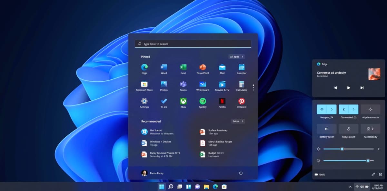Image resolution: width=387 pixels, height=191 pixels.
Task: Expand the Bluetooth connected devices list
Action: click(x=353, y=109)
